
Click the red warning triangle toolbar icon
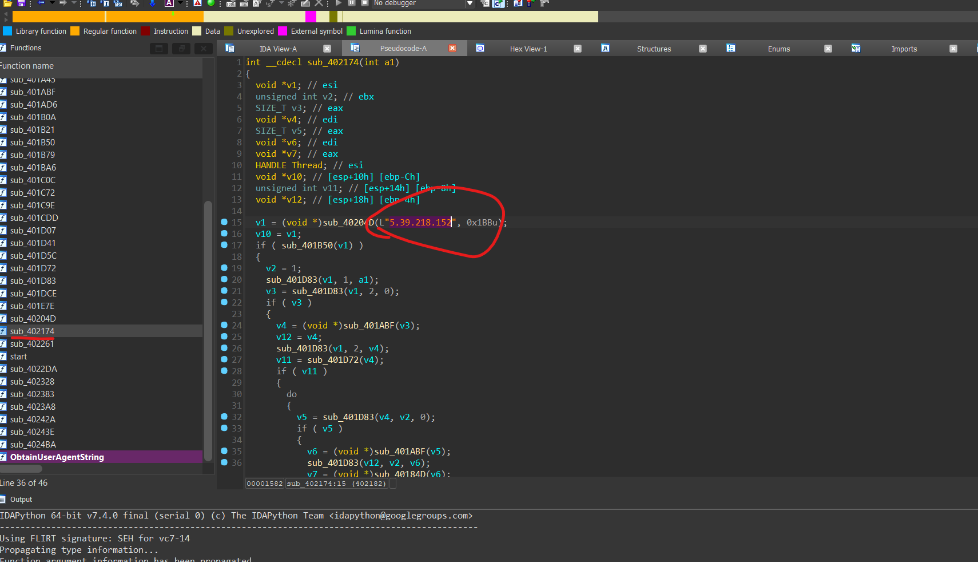tap(197, 3)
